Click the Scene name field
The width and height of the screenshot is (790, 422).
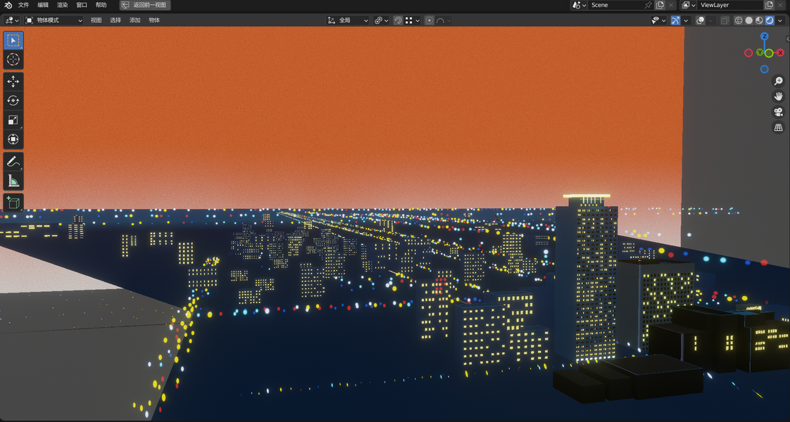[615, 5]
